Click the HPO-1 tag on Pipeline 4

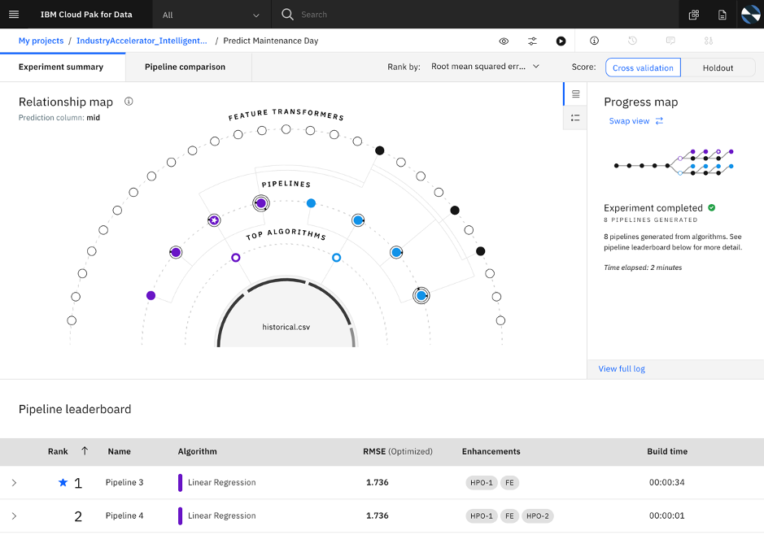click(x=482, y=516)
